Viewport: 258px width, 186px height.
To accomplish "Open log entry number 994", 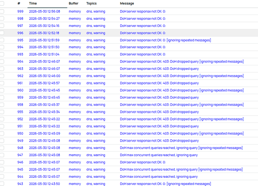I will click(20, 47).
